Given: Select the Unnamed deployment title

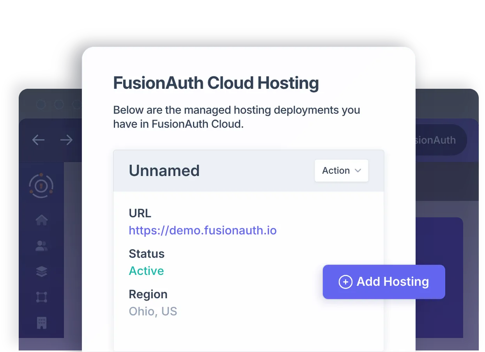Looking at the screenshot, I should (164, 171).
